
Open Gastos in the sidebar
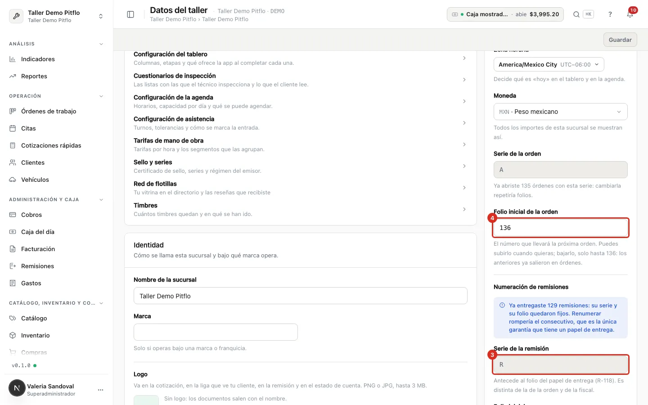[57, 283]
